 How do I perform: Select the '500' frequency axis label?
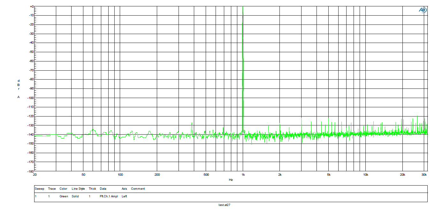[x=206, y=175]
